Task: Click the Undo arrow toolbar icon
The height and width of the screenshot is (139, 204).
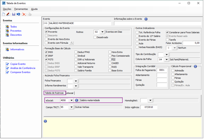Action: coord(18,14)
